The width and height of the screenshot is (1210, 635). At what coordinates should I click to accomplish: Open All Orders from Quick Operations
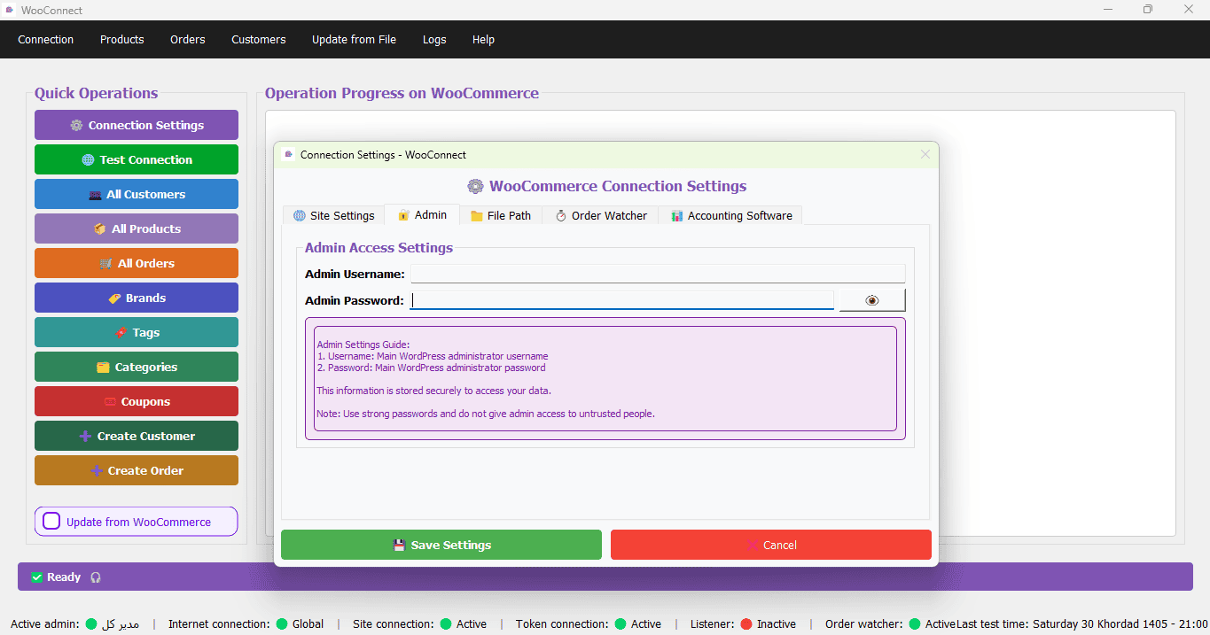pos(137,263)
